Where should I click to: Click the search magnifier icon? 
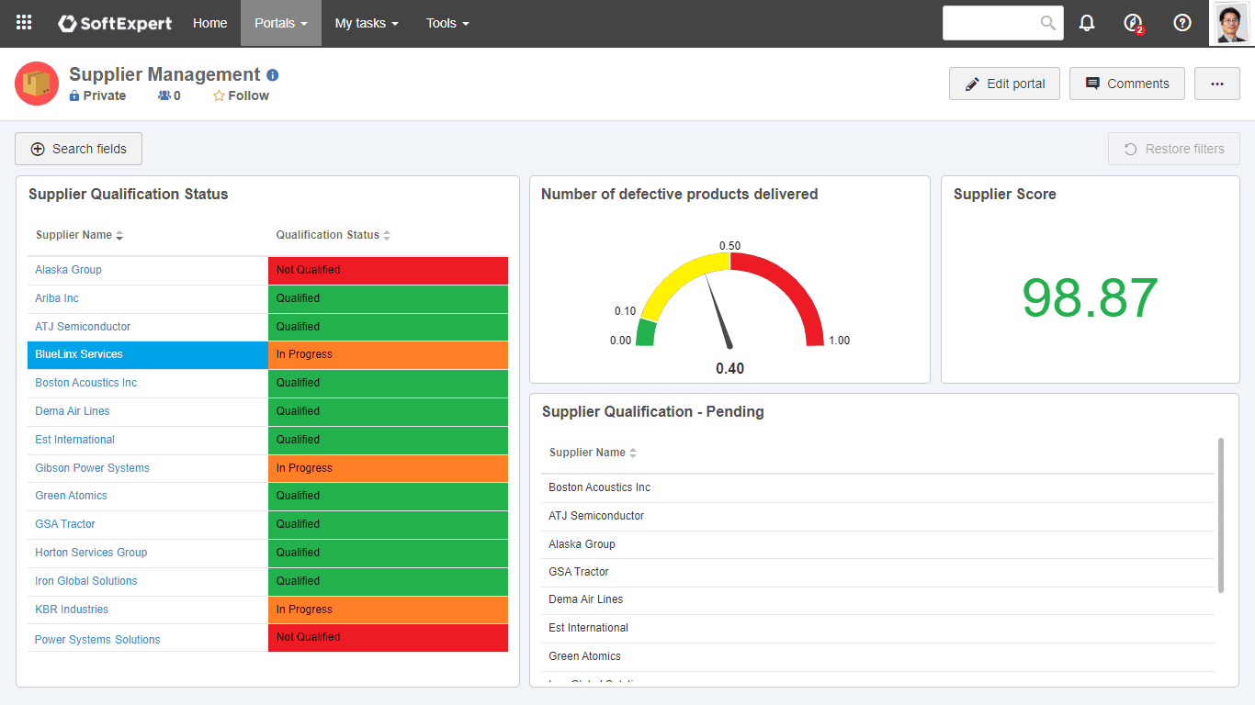tap(1048, 23)
